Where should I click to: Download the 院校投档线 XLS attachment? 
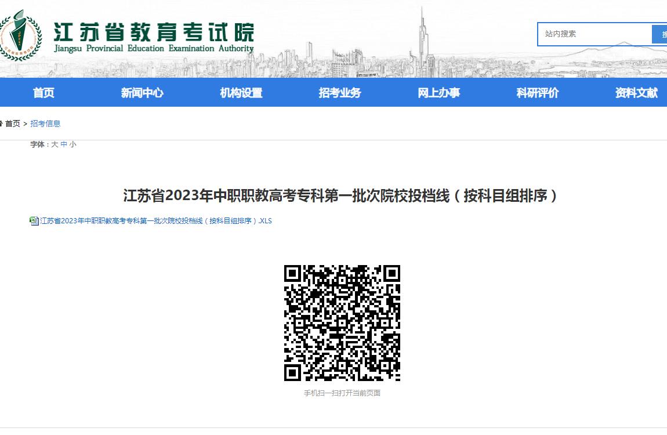155,220
